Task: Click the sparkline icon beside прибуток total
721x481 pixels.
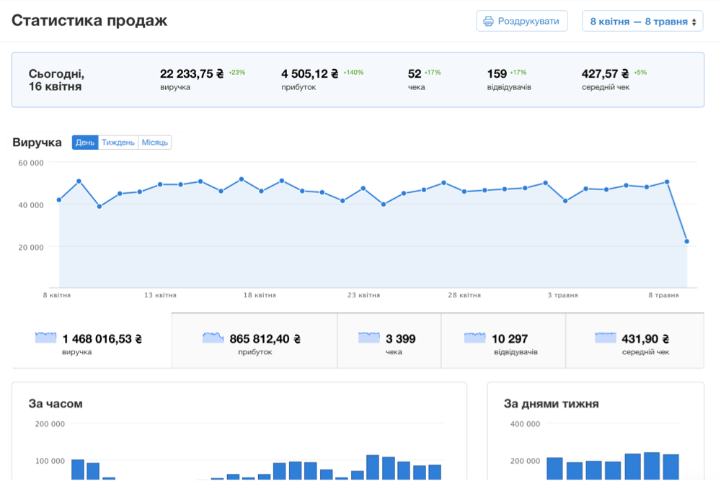Action: point(213,338)
